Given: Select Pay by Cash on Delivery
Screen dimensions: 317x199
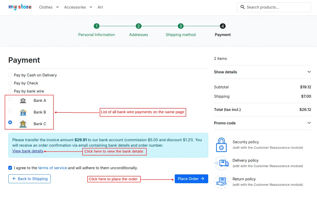Looking at the screenshot, I should point(10,75).
